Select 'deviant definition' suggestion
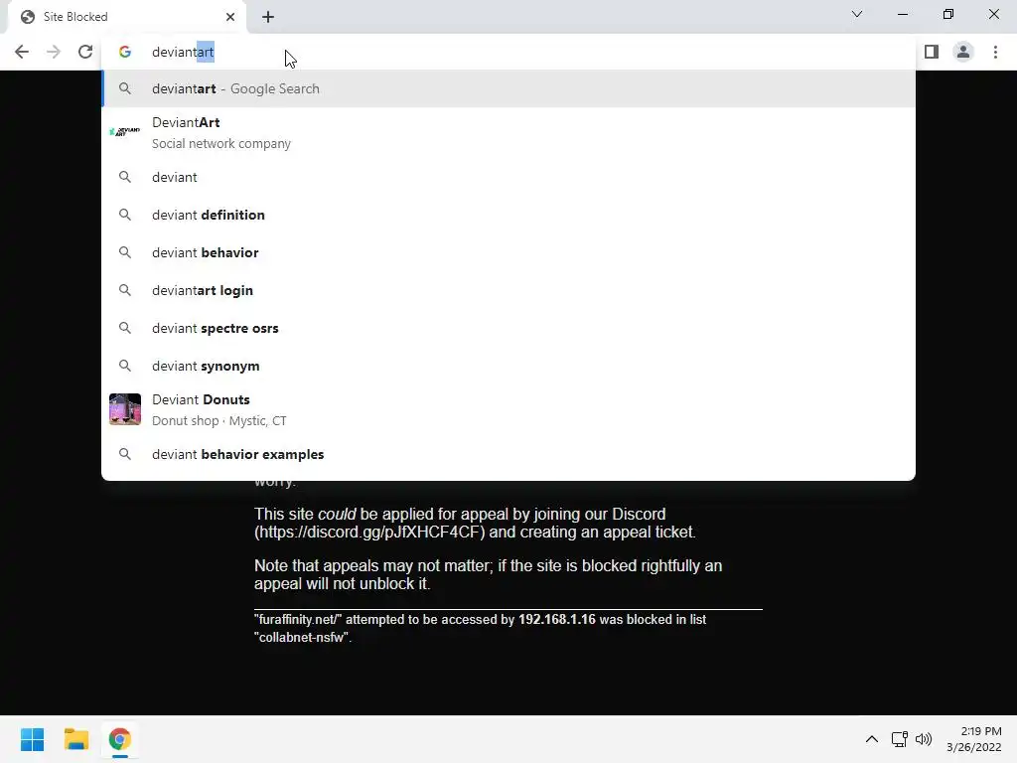 508,215
